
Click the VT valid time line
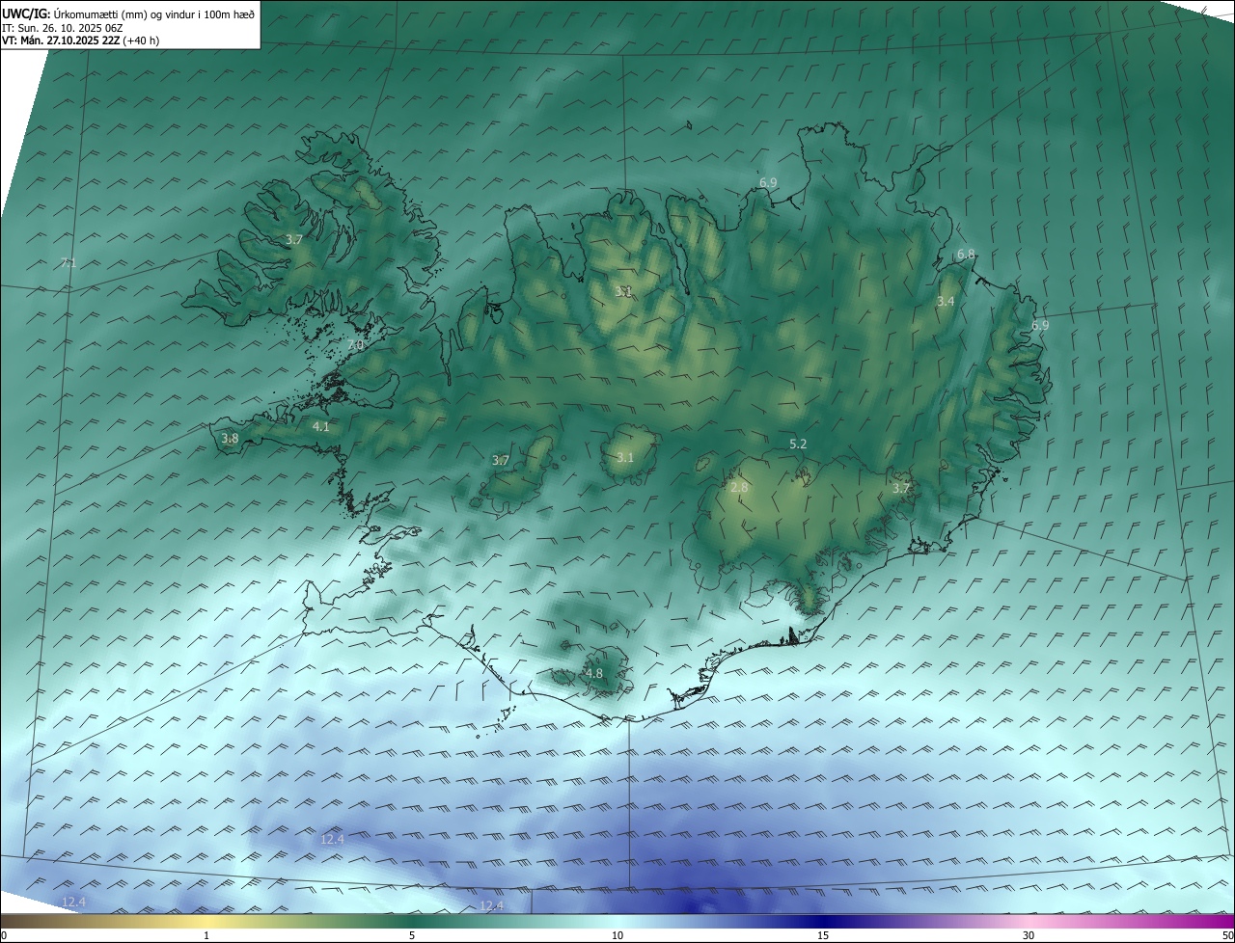point(60,40)
